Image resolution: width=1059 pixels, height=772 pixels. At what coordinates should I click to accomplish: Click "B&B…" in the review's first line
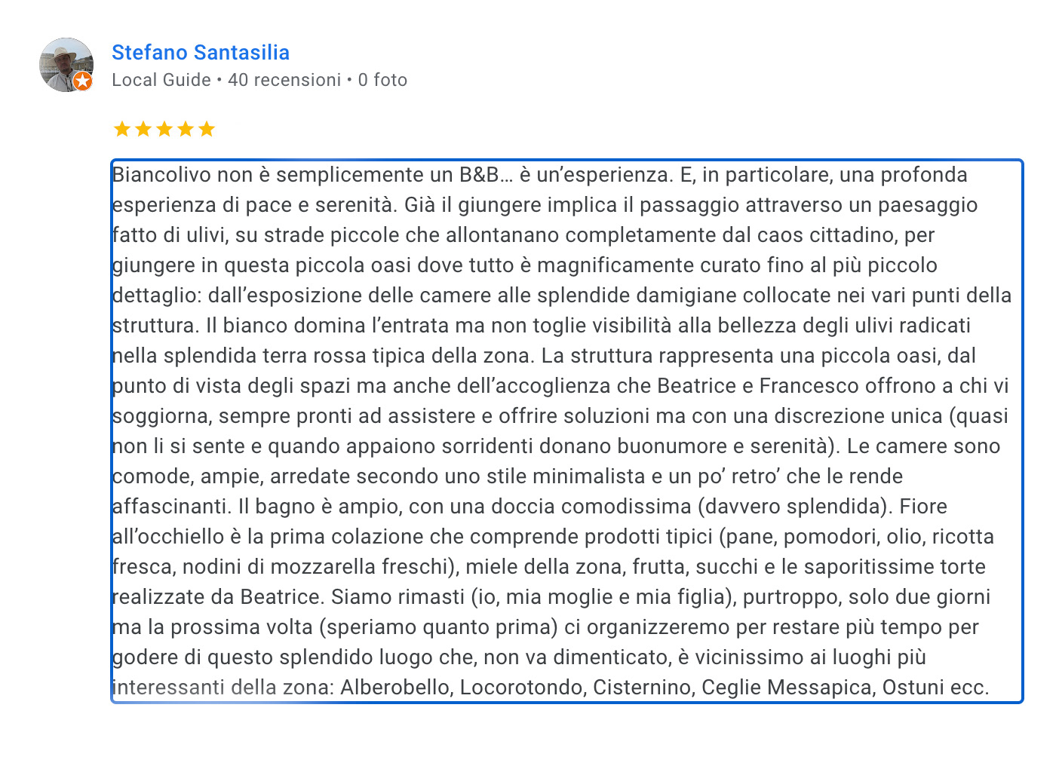pyautogui.click(x=487, y=175)
